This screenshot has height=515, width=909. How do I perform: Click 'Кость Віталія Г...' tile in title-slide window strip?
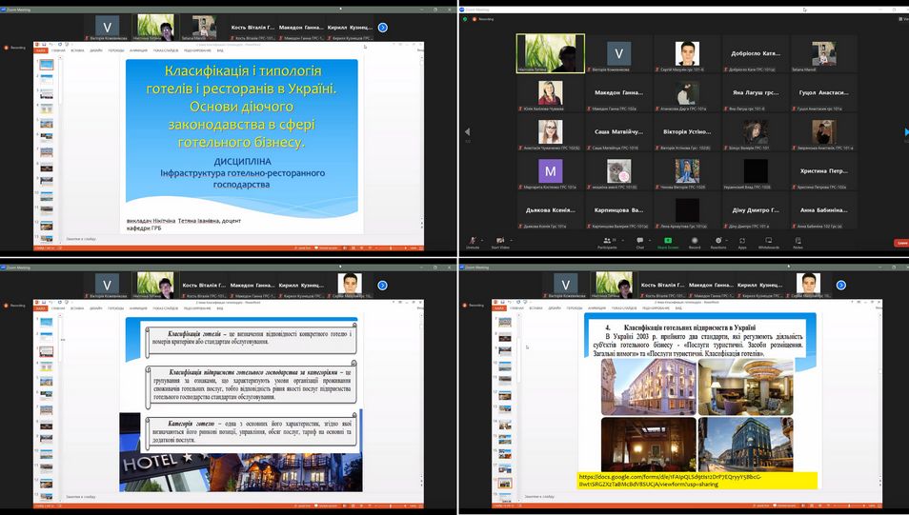pyautogui.click(x=252, y=29)
